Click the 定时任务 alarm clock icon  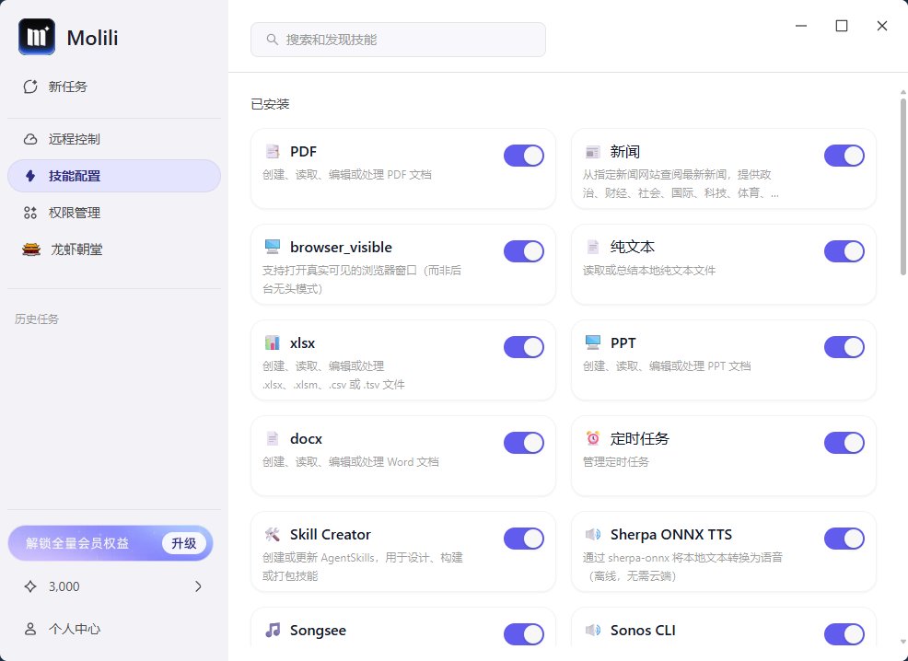click(593, 438)
